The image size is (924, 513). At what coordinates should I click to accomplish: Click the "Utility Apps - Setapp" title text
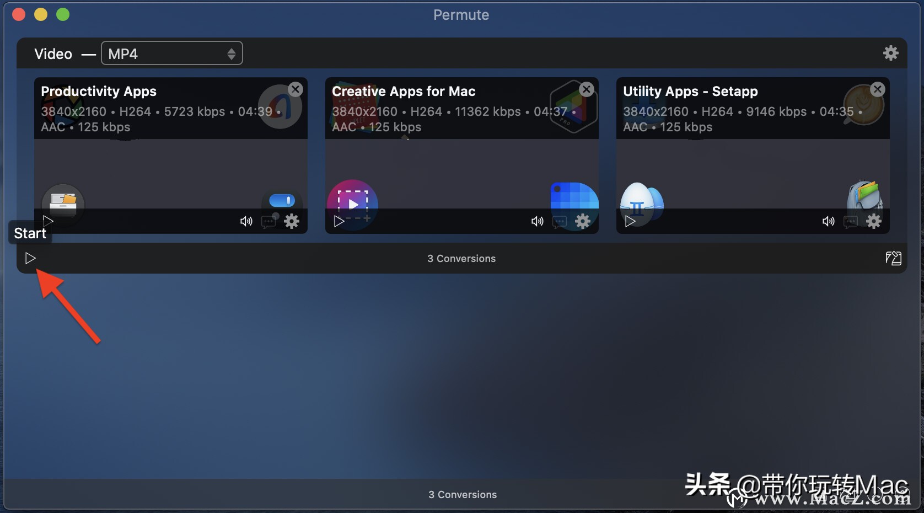[690, 92]
